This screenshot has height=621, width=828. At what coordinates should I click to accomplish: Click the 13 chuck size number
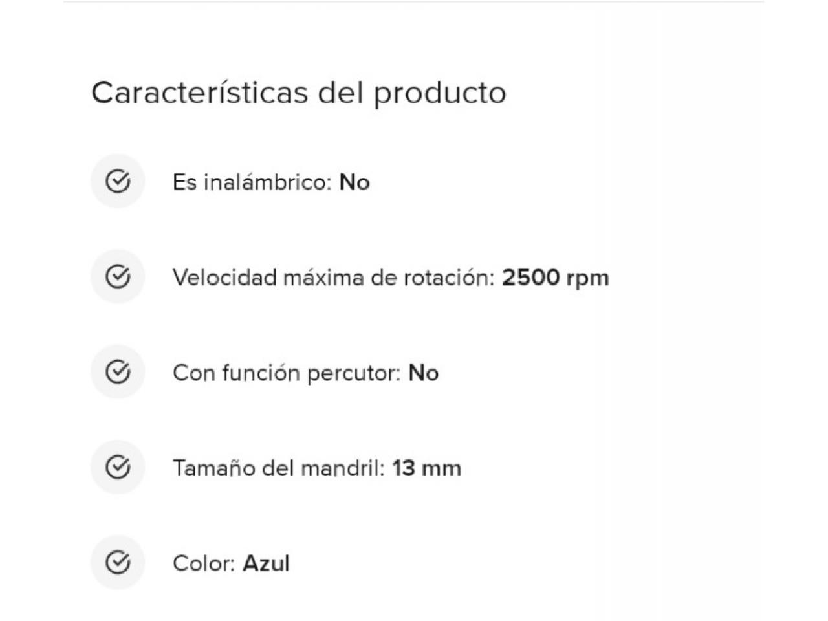pos(404,468)
